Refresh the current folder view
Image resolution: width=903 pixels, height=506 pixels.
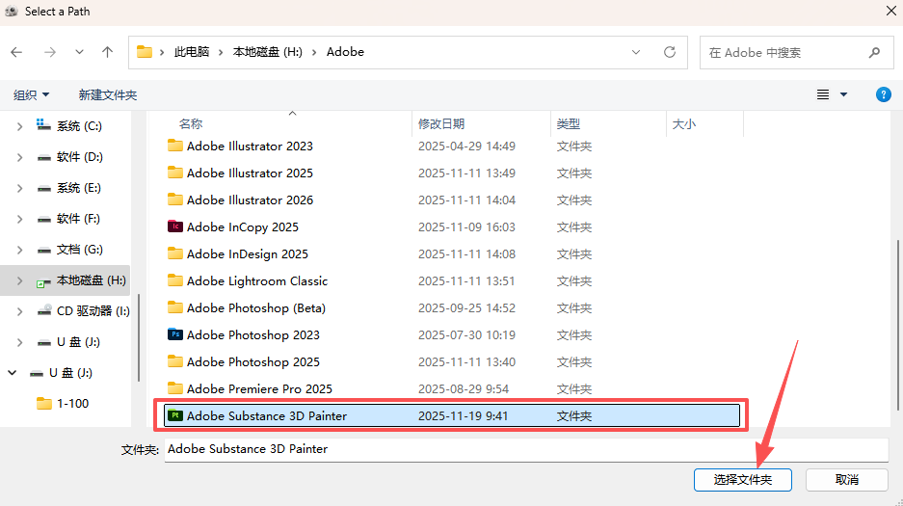(x=669, y=52)
